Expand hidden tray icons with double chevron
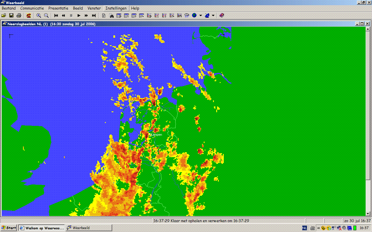Viewport: 372px width, 232px height. coord(319,228)
